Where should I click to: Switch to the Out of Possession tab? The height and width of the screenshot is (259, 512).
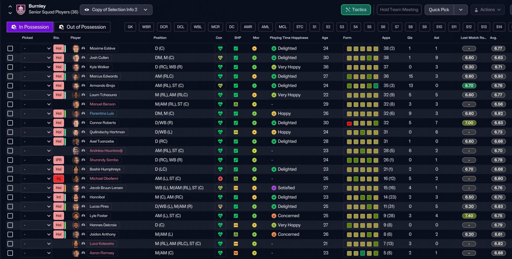pos(82,27)
